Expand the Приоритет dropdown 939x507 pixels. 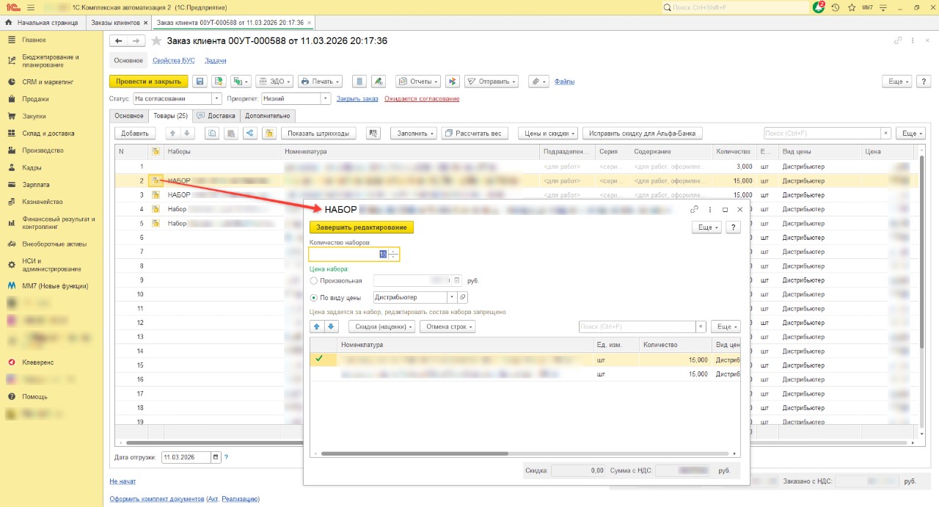point(326,98)
